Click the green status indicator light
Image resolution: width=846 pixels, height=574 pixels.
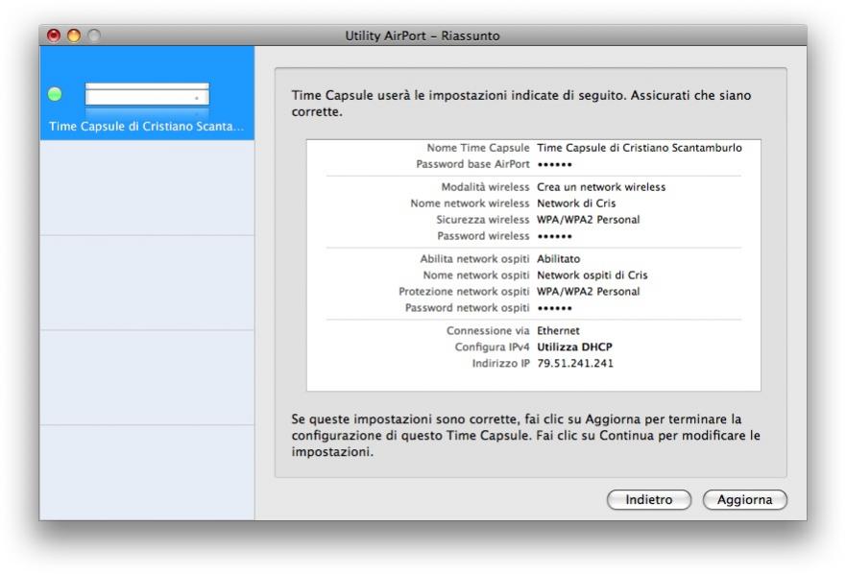coord(55,94)
